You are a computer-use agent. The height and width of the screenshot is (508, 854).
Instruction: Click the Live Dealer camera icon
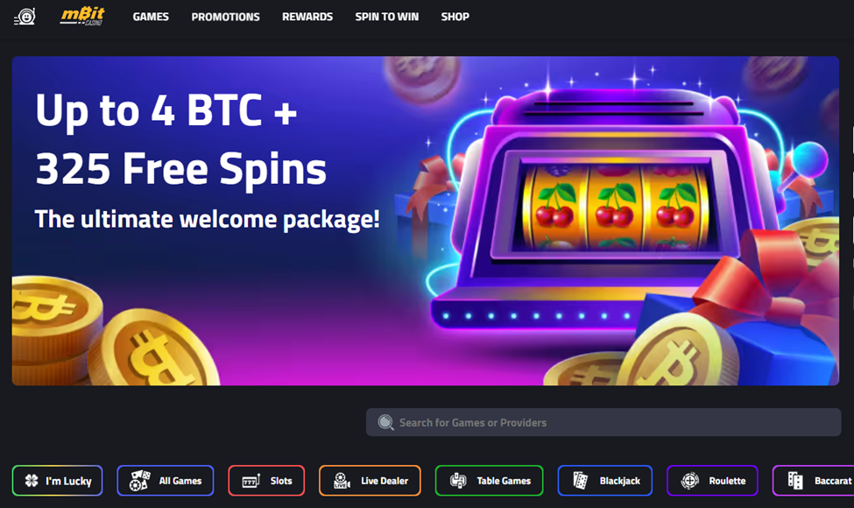pos(342,480)
